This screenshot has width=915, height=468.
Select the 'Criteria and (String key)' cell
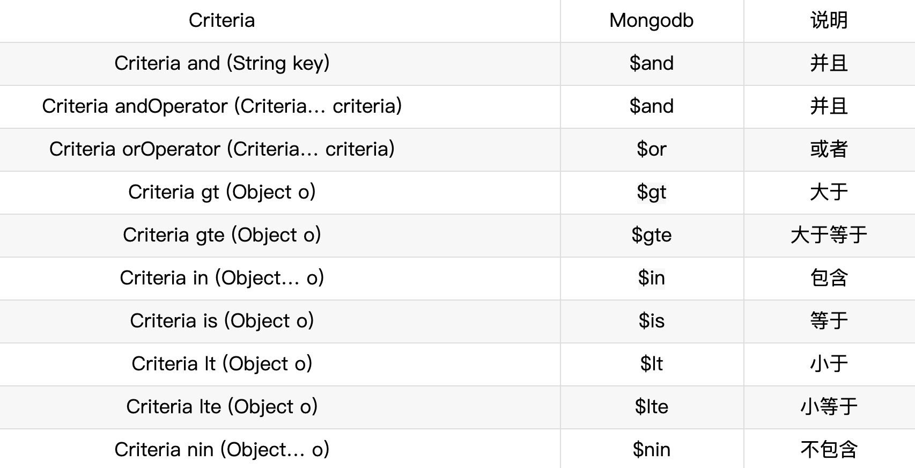(222, 64)
